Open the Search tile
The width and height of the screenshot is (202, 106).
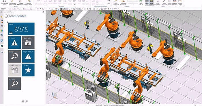click(x=14, y=56)
